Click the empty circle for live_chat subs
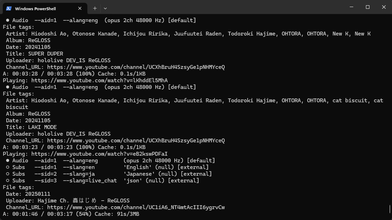Screen dimensions: 392x220 [x=8, y=181]
